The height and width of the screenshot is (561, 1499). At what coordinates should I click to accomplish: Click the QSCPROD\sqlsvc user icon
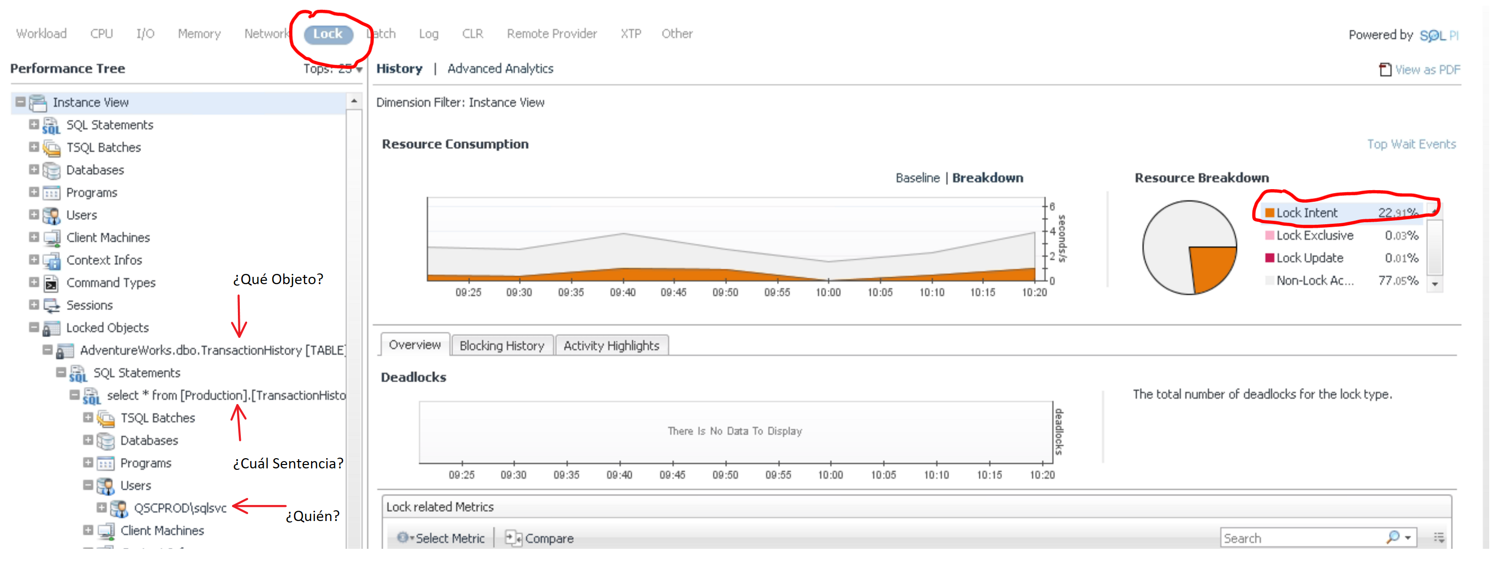119,509
